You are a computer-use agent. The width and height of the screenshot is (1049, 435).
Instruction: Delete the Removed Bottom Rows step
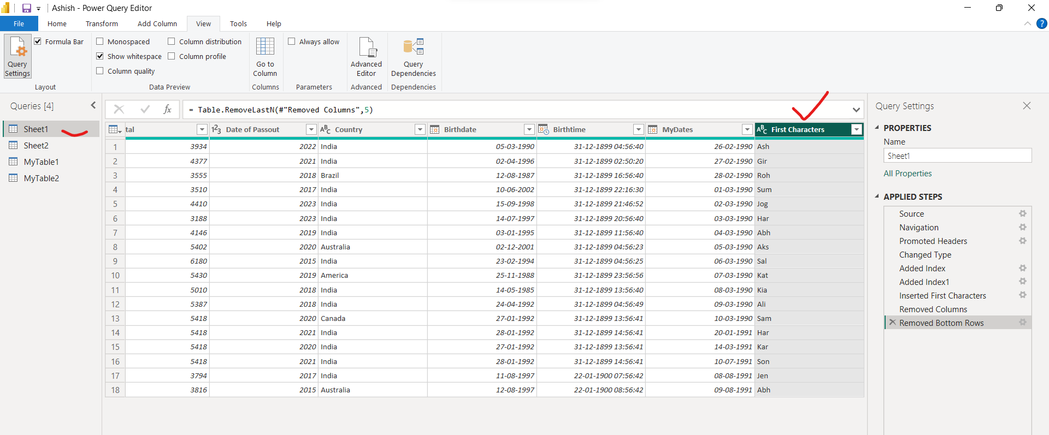pos(892,323)
